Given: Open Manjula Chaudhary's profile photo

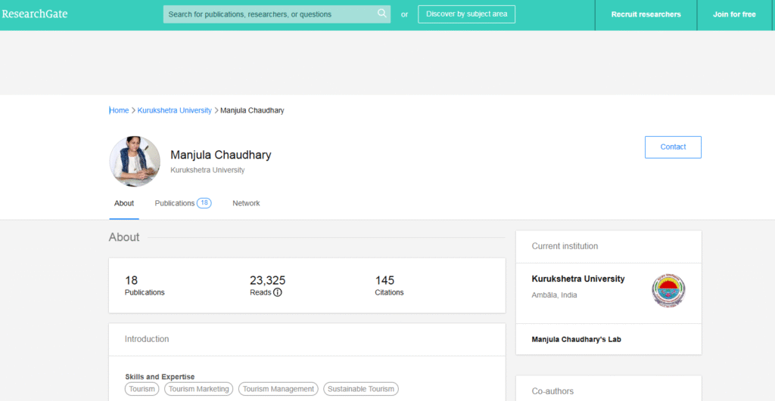Looking at the screenshot, I should (x=135, y=162).
